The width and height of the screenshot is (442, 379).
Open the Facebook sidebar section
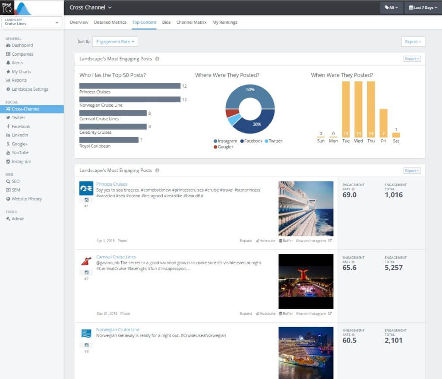(x=18, y=126)
